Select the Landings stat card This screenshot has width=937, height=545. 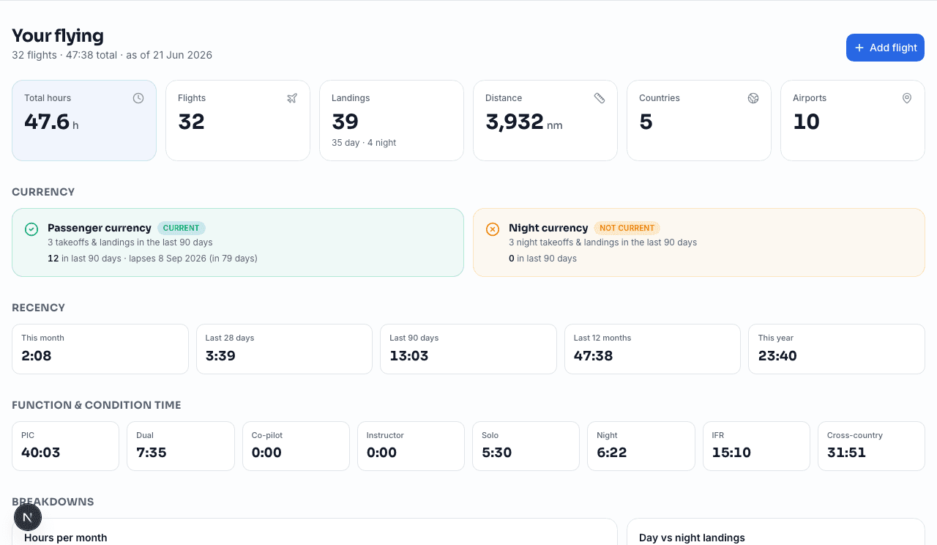coord(392,120)
